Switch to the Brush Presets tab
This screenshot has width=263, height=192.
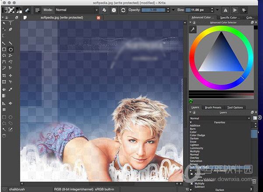[213, 107]
